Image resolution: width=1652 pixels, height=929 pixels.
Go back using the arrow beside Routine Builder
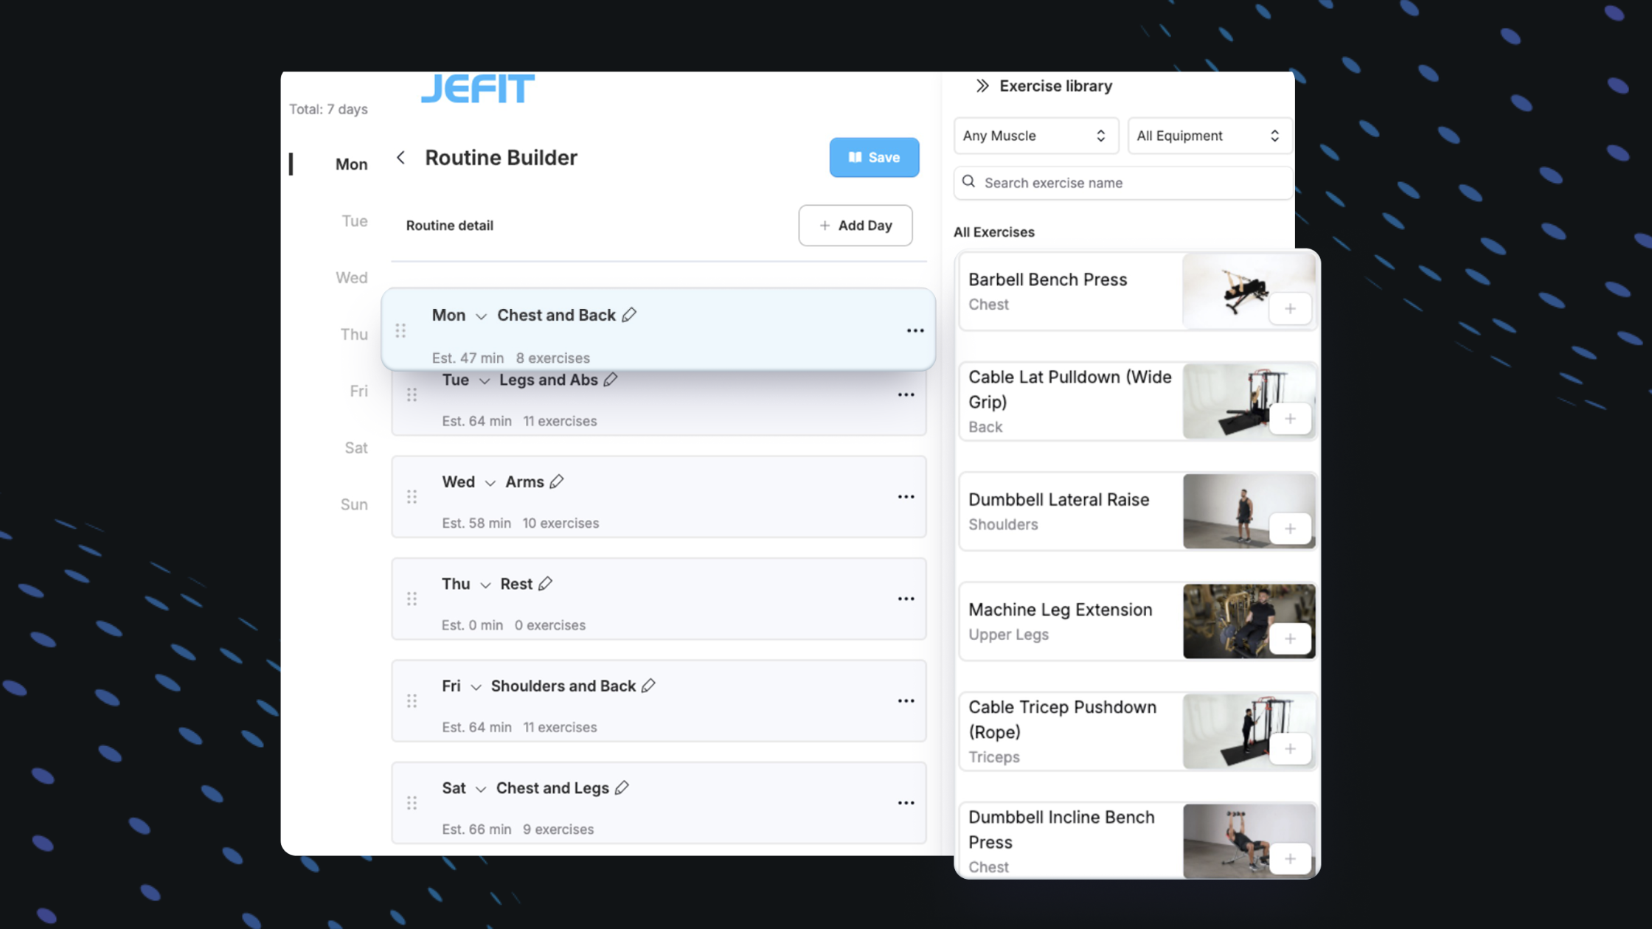[400, 157]
